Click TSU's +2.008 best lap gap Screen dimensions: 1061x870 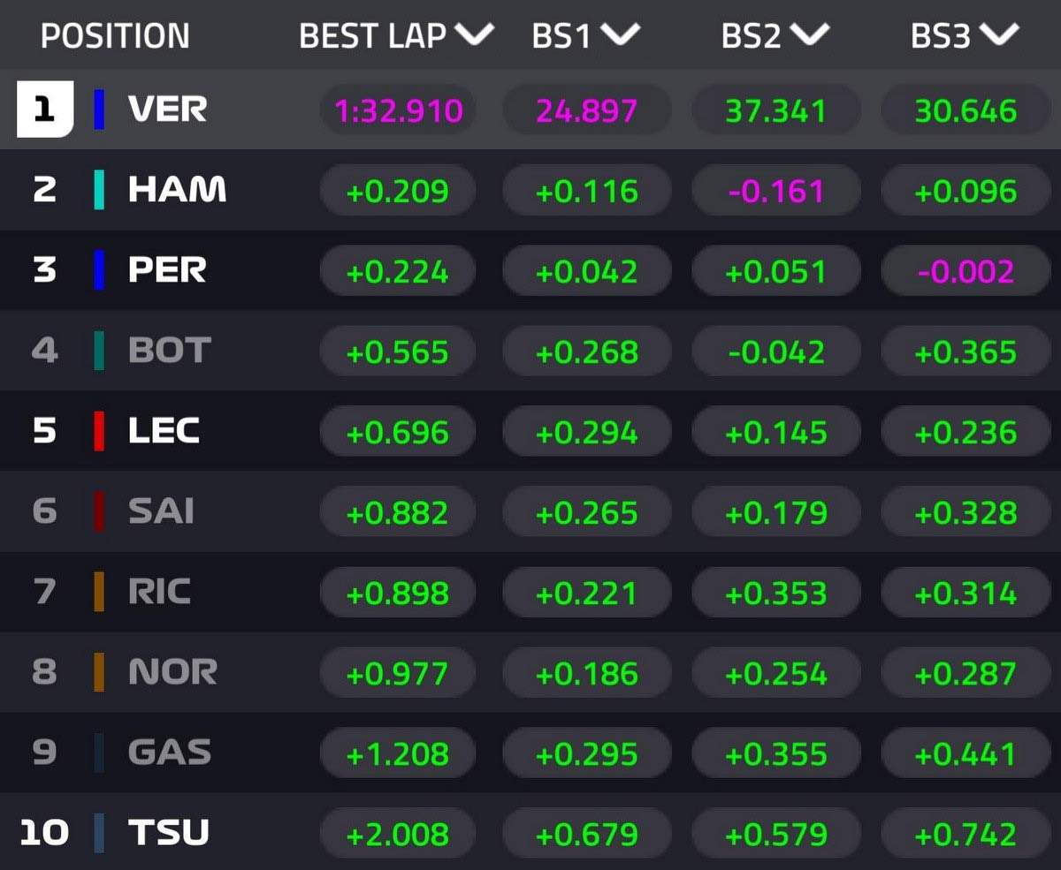click(398, 834)
